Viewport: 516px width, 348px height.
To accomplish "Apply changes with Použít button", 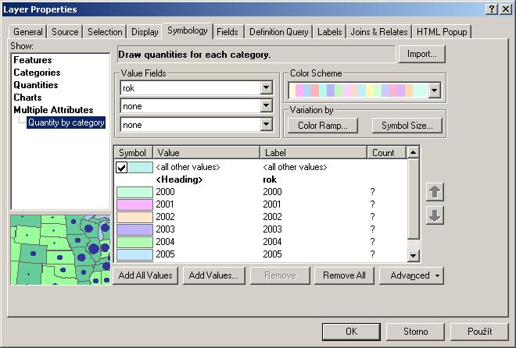I will coord(479,332).
